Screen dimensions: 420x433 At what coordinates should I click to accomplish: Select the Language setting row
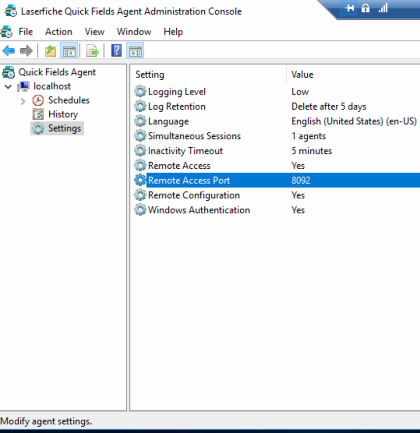coord(168,121)
